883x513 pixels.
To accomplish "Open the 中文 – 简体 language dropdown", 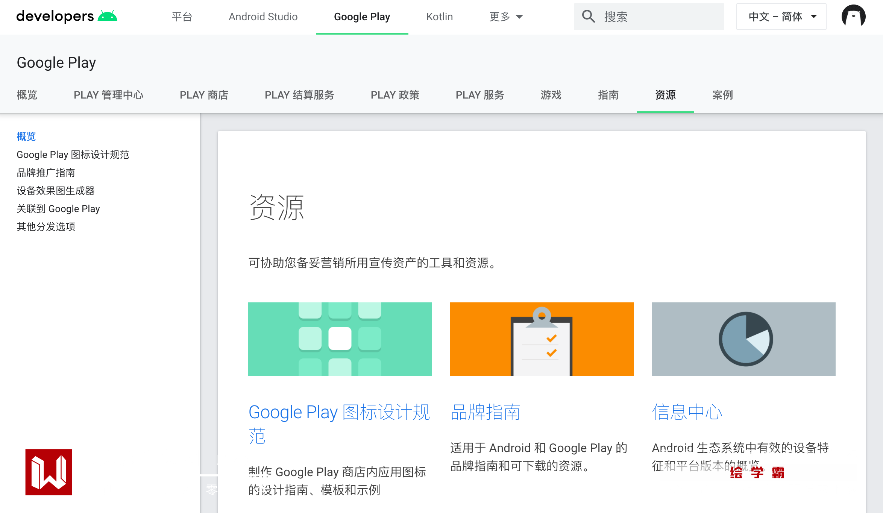I will click(x=781, y=17).
